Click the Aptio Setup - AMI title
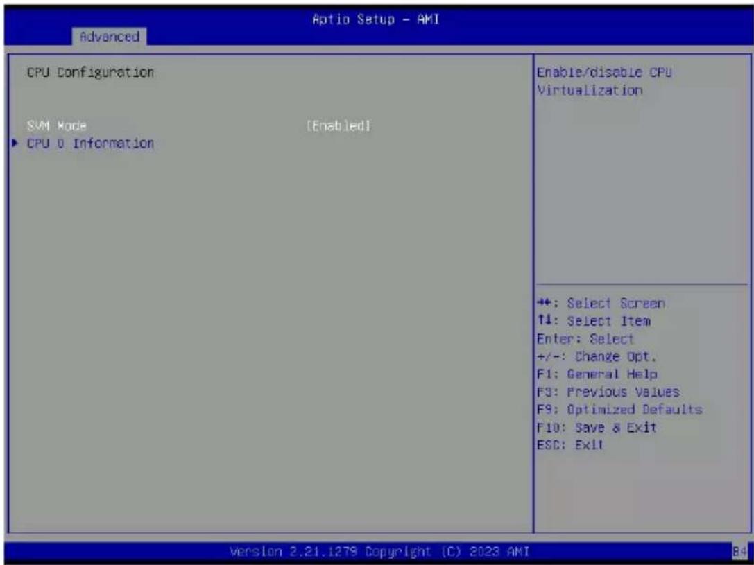This screenshot has height=565, width=754. [x=375, y=19]
